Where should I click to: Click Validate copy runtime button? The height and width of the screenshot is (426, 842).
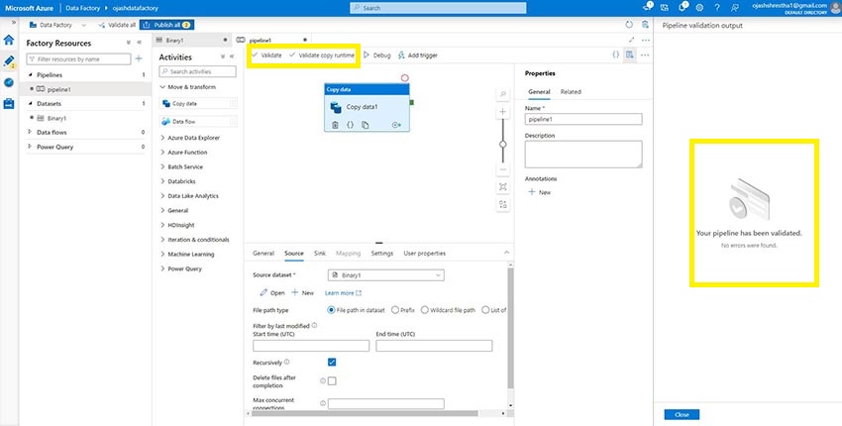[x=322, y=54]
